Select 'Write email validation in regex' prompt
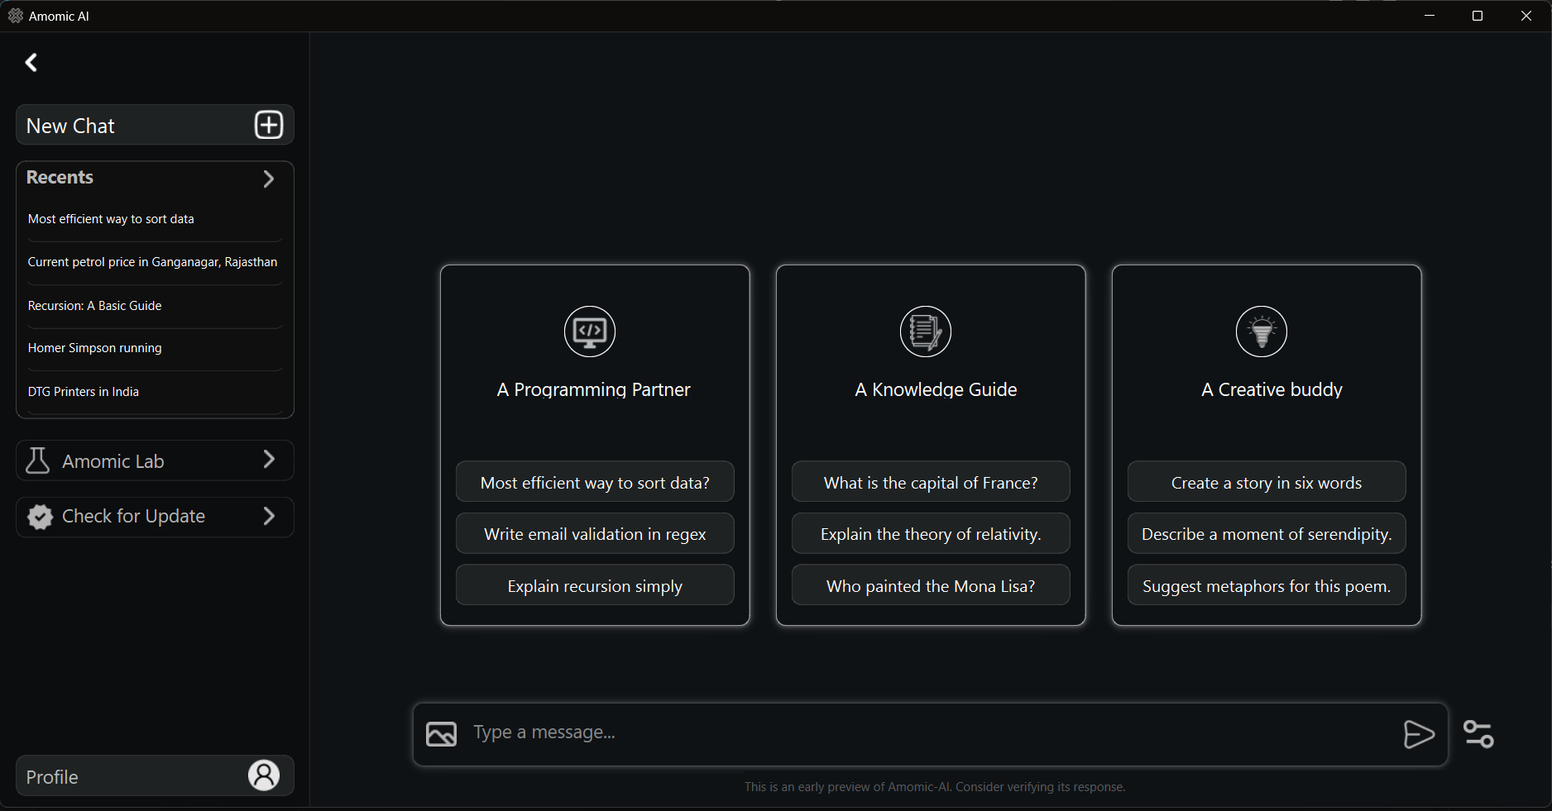 [595, 534]
